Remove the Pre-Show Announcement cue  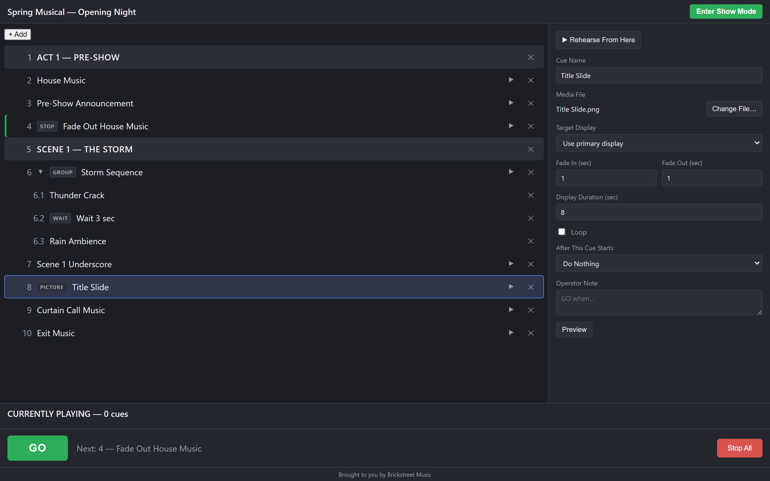531,103
